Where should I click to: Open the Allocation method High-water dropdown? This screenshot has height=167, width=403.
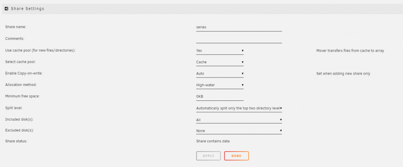[220, 85]
